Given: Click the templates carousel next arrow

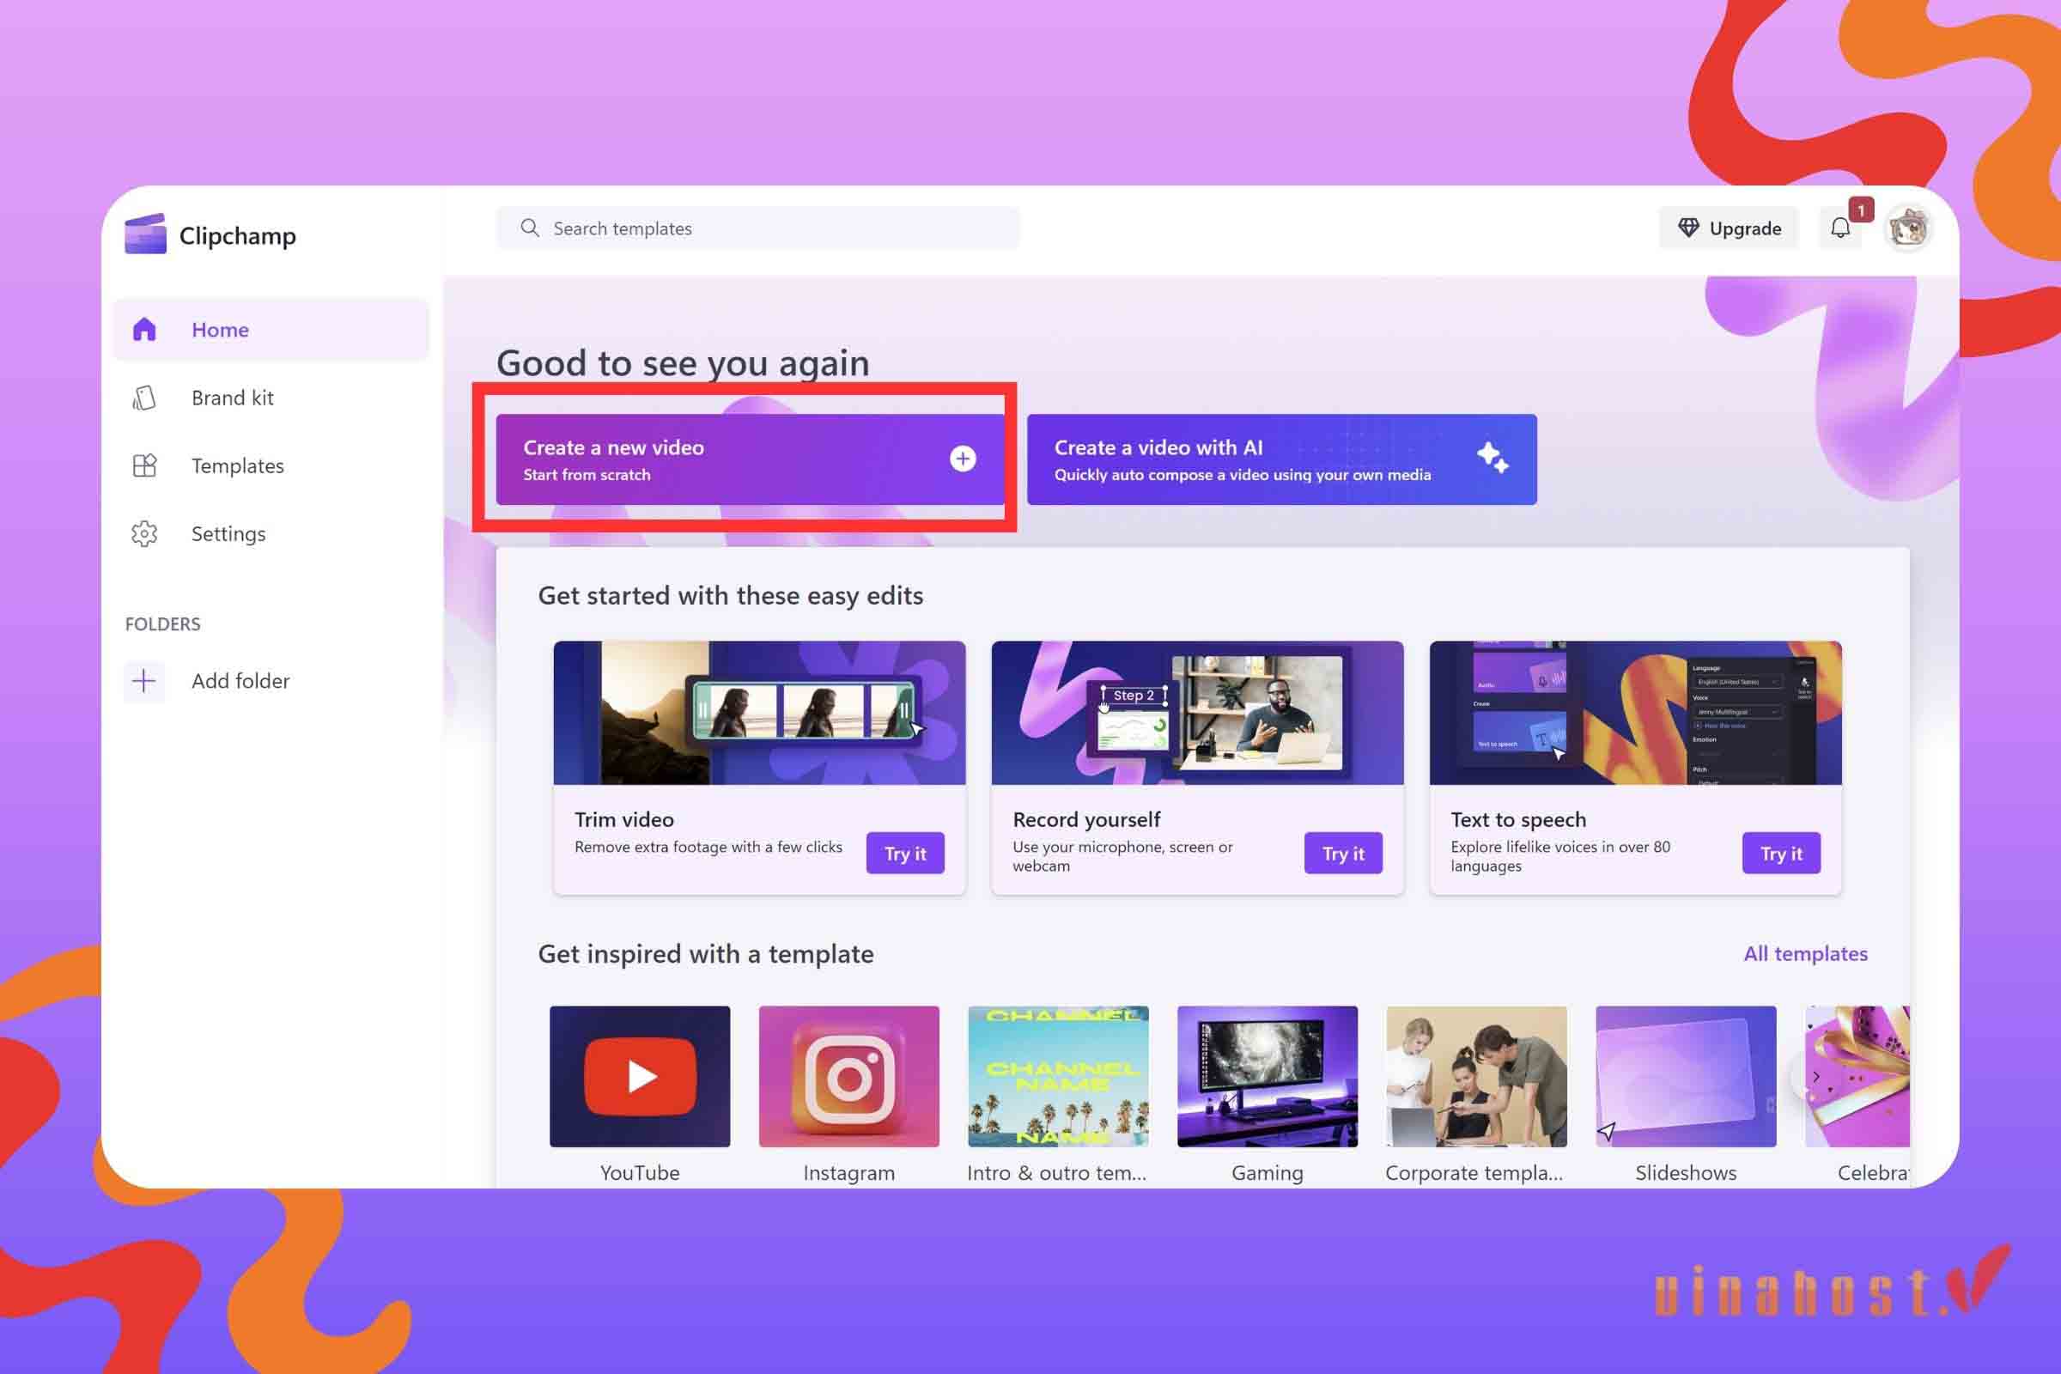Looking at the screenshot, I should point(1815,1076).
